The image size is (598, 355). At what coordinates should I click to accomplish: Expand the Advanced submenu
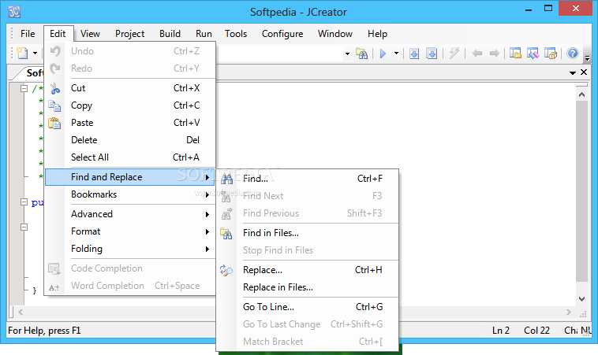[x=130, y=214]
